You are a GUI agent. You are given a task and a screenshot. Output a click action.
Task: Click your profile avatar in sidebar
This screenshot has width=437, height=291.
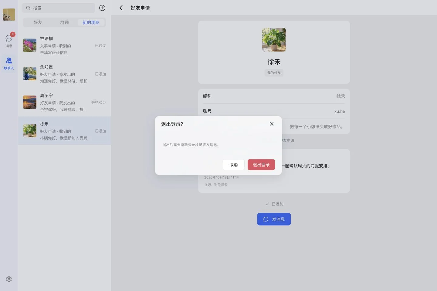9,15
